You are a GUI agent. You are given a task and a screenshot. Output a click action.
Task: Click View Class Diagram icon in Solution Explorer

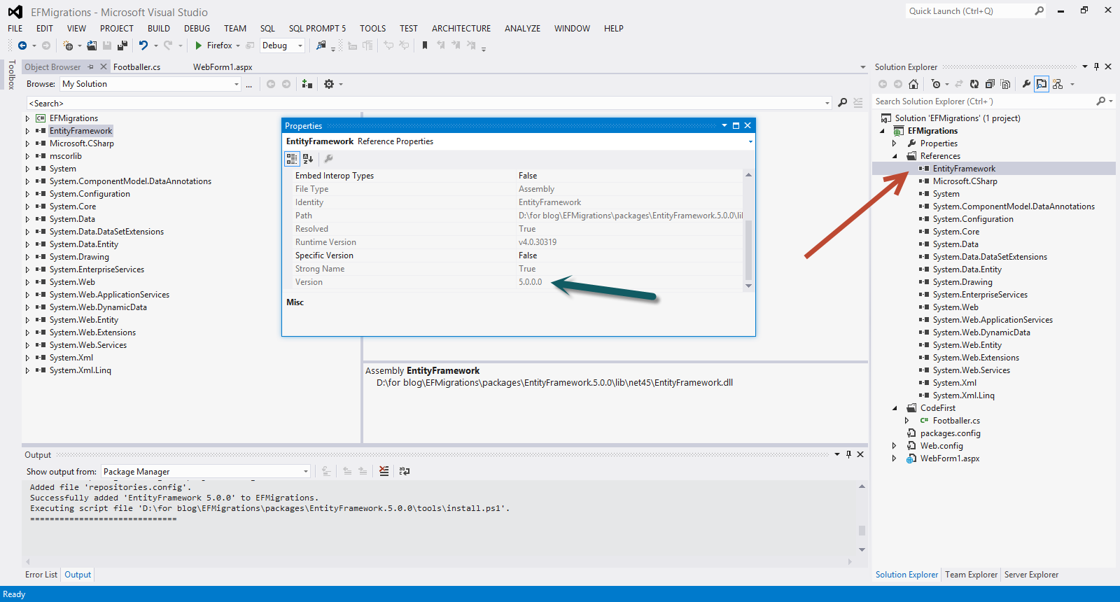pyautogui.click(x=1057, y=84)
